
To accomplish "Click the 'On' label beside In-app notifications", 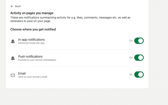I will [131, 41].
